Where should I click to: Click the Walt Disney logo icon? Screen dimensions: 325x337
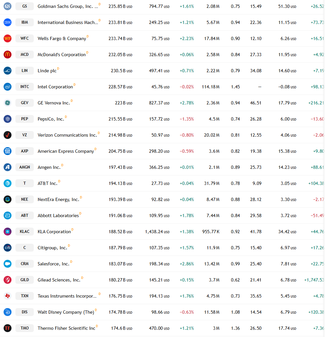8,312
